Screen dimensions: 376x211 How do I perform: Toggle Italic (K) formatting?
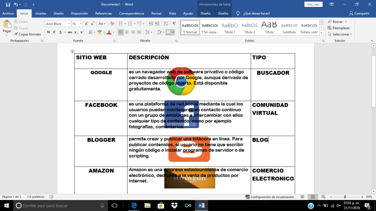point(54,32)
